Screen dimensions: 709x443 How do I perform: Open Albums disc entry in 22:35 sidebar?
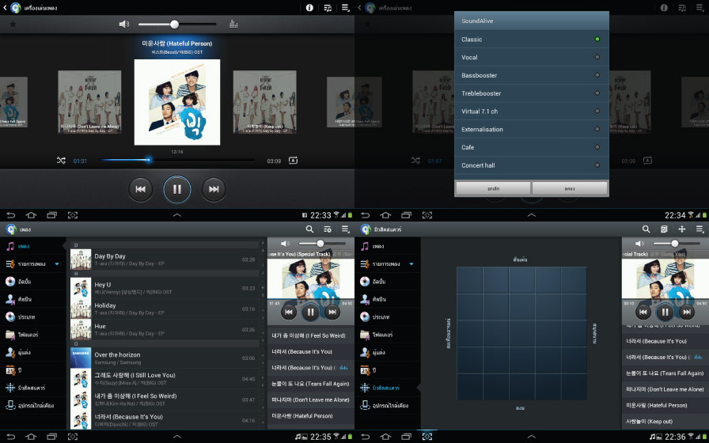[33, 282]
